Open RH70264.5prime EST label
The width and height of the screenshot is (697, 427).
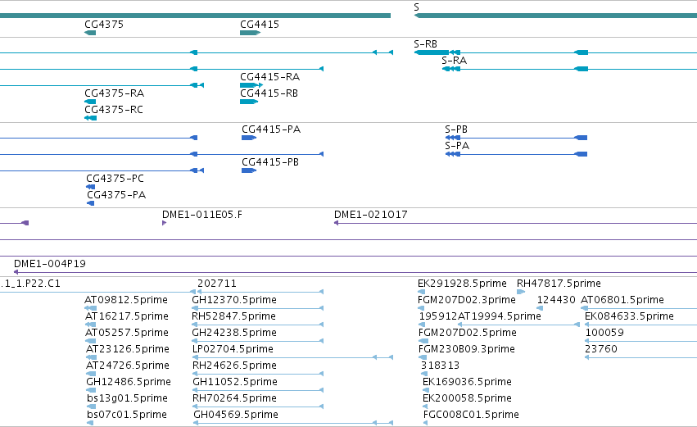tap(235, 399)
